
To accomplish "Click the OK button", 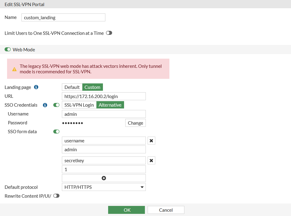I will pyautogui.click(x=126, y=210).
